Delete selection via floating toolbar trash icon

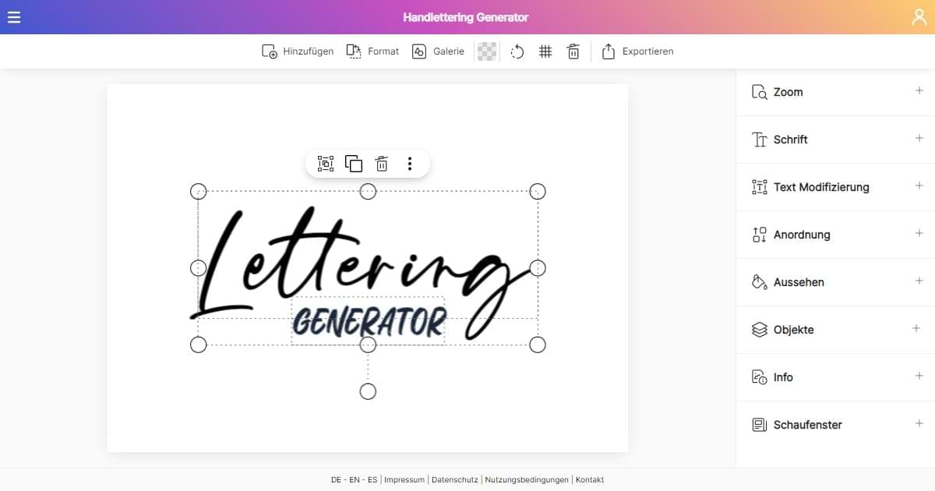(382, 164)
